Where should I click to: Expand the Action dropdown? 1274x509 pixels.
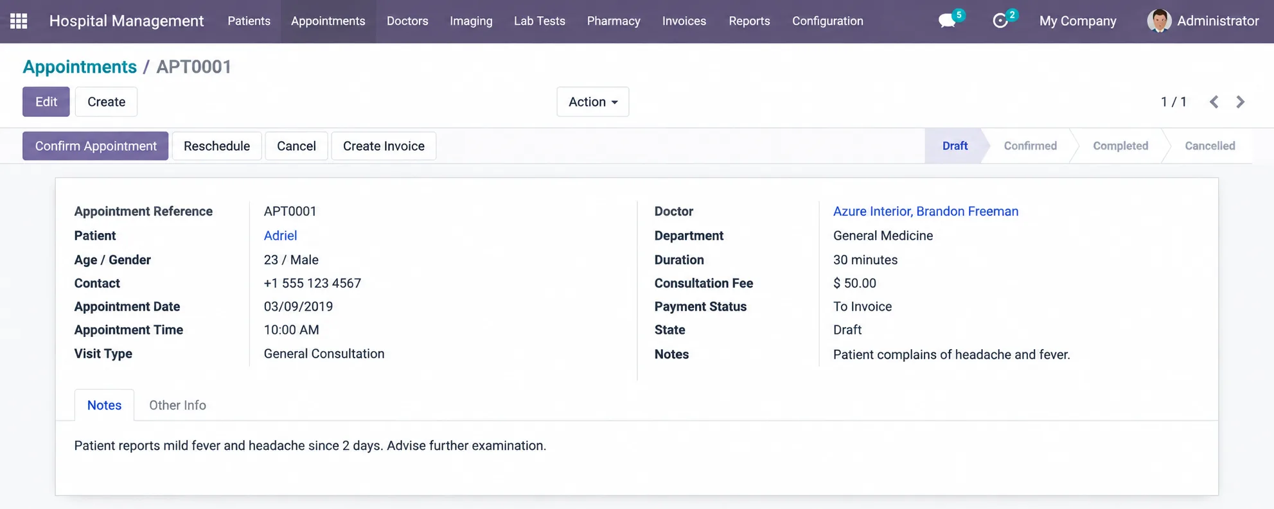pos(592,102)
